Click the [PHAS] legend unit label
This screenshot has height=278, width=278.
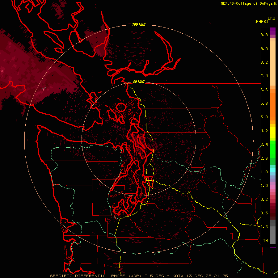(x=261, y=21)
